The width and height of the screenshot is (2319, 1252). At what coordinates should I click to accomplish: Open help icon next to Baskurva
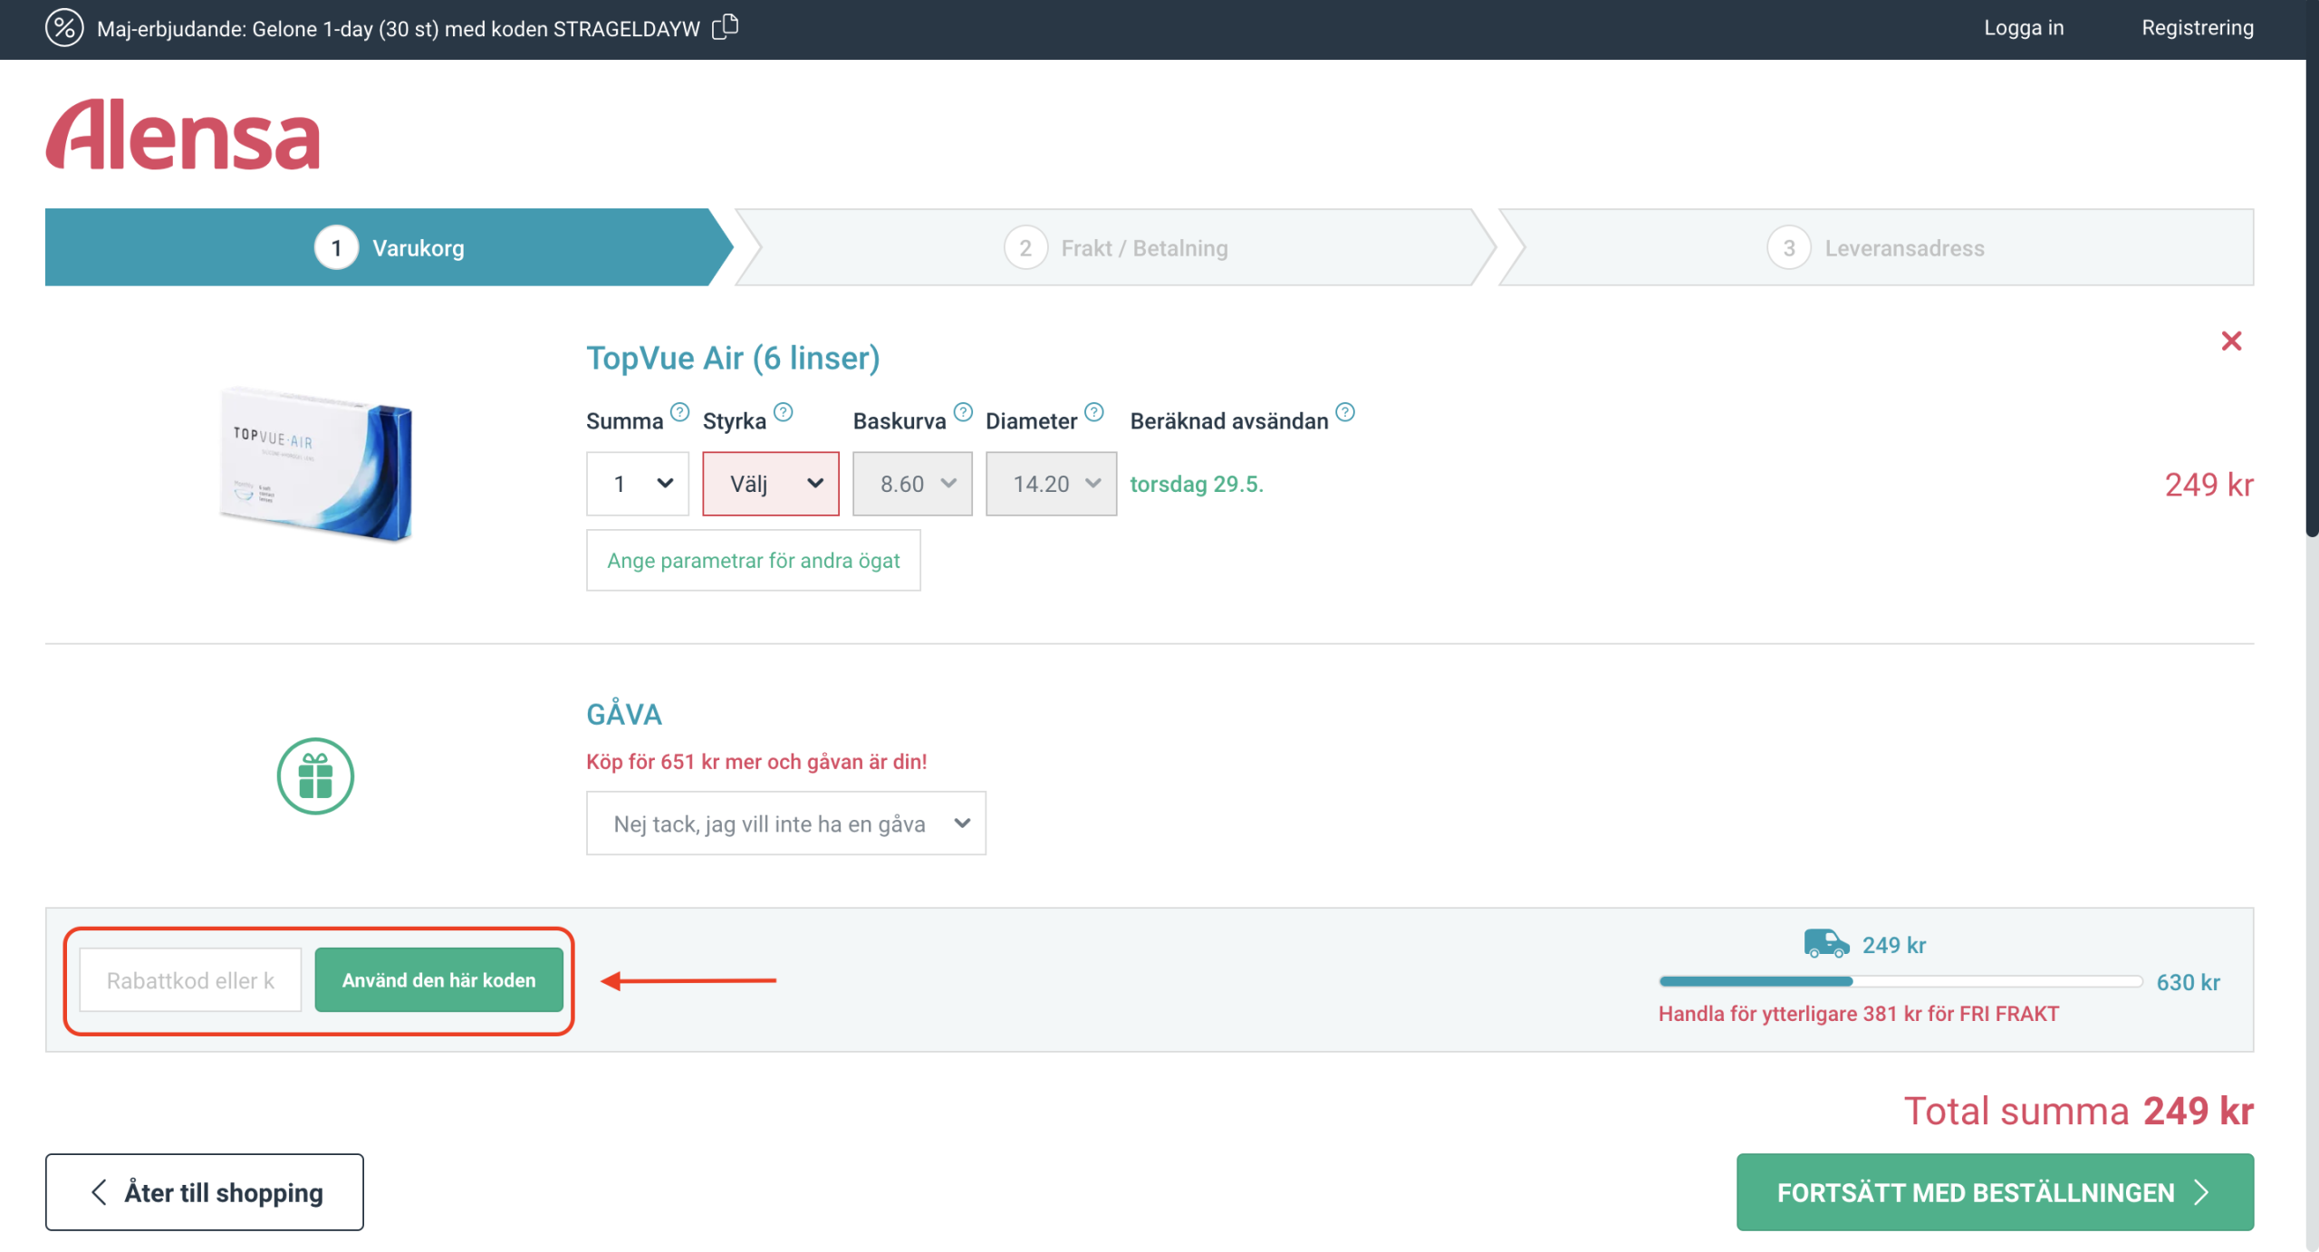[963, 412]
